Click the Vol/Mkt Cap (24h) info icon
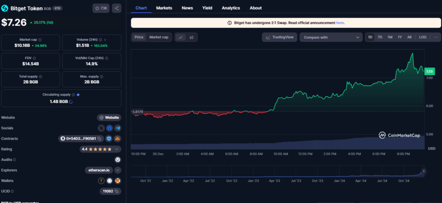The height and width of the screenshot is (203, 442). [107, 58]
